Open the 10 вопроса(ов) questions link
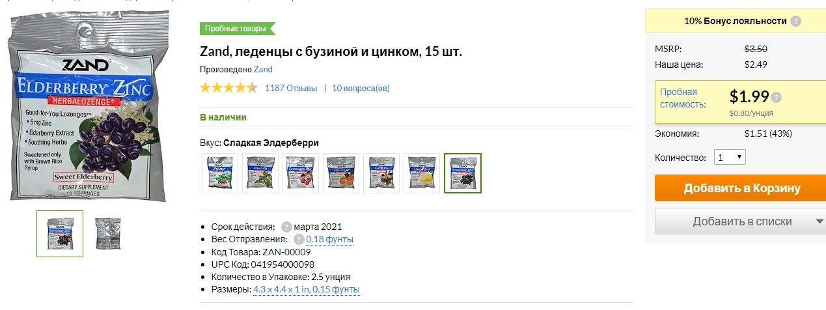The image size is (826, 310). point(361,88)
